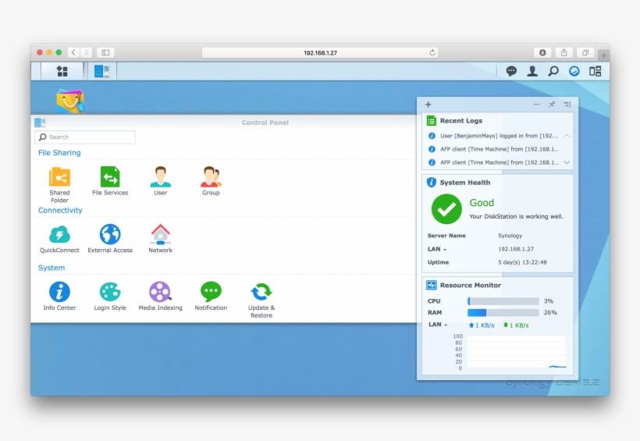Click the green Good health checkmark
This screenshot has height=441, width=640.
446,209
